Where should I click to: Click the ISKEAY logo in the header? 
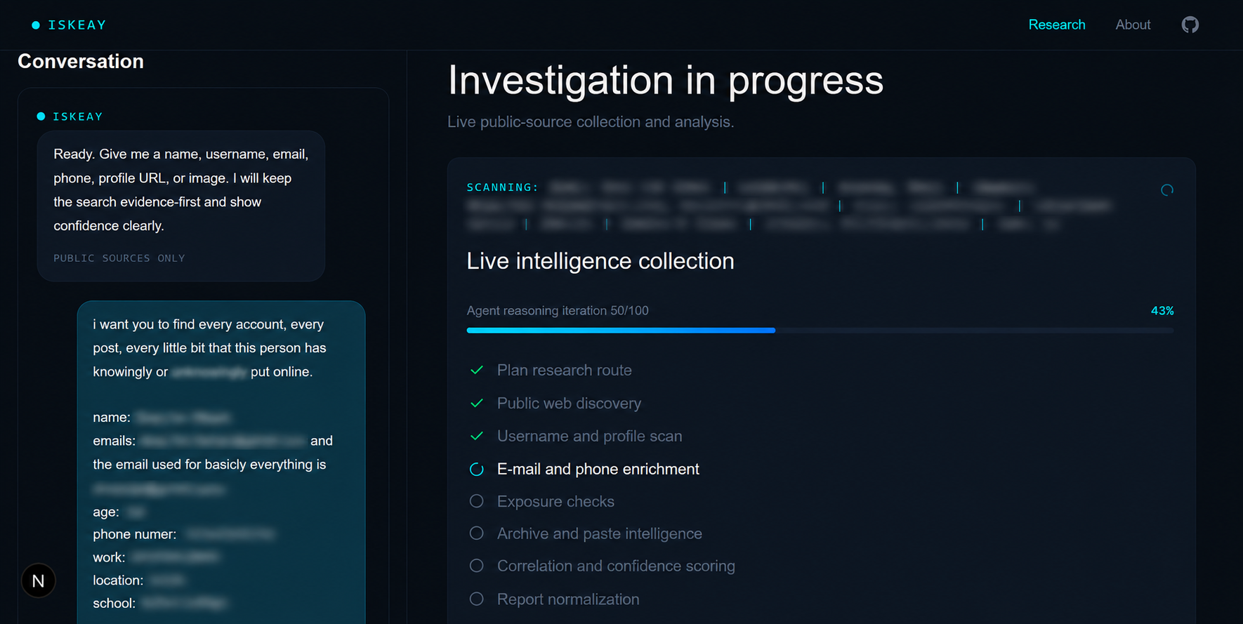tap(69, 25)
